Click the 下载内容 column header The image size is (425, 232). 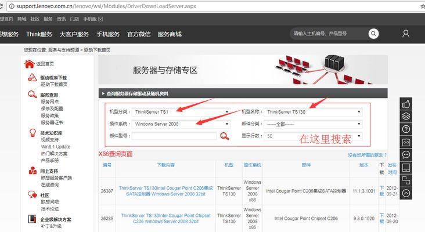click(165, 165)
